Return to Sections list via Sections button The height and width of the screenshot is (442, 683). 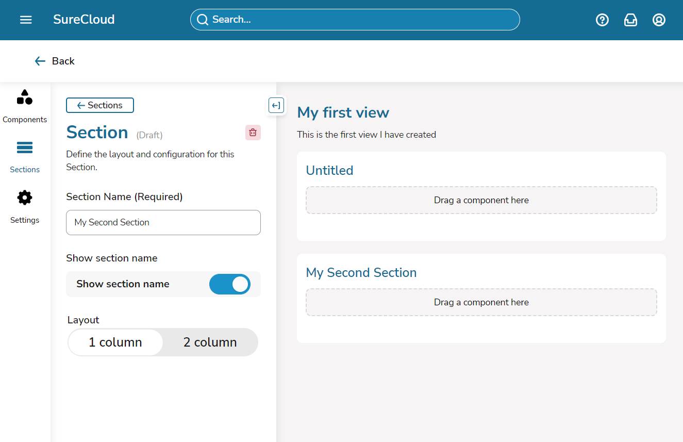point(99,105)
